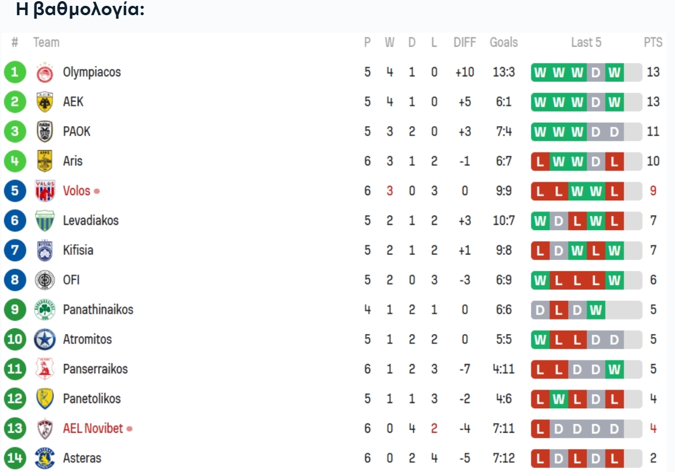Sort table by PTS column header
675x472 pixels.
(x=653, y=42)
